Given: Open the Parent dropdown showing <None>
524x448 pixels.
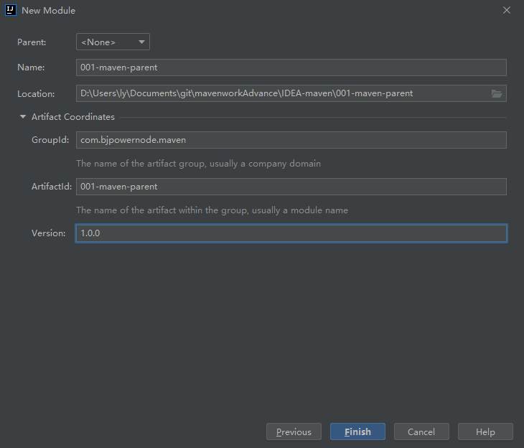Looking at the screenshot, I should 113,42.
